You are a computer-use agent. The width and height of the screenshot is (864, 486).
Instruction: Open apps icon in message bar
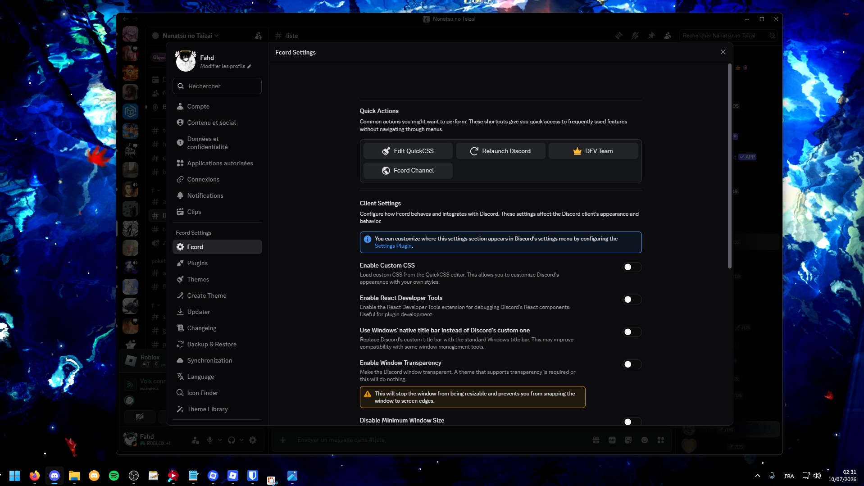(x=661, y=440)
